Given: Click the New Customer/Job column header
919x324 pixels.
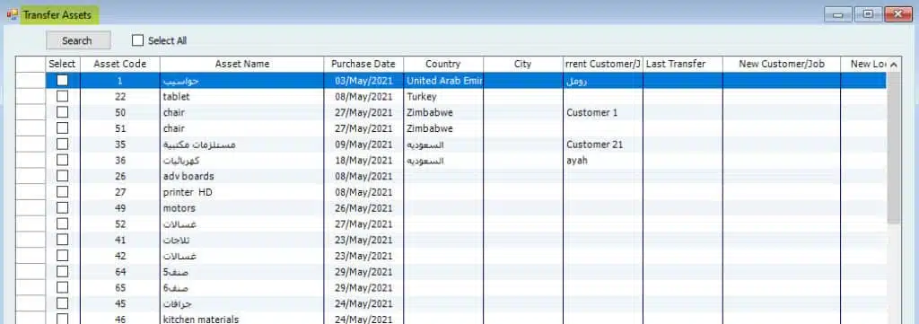Looking at the screenshot, I should pos(782,64).
